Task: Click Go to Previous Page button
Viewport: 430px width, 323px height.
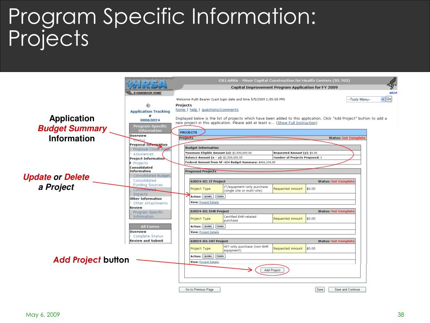Action: (x=199, y=289)
